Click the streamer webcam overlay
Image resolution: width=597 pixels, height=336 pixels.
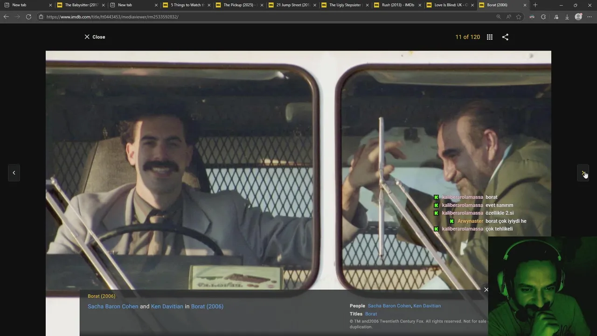[x=542, y=286]
